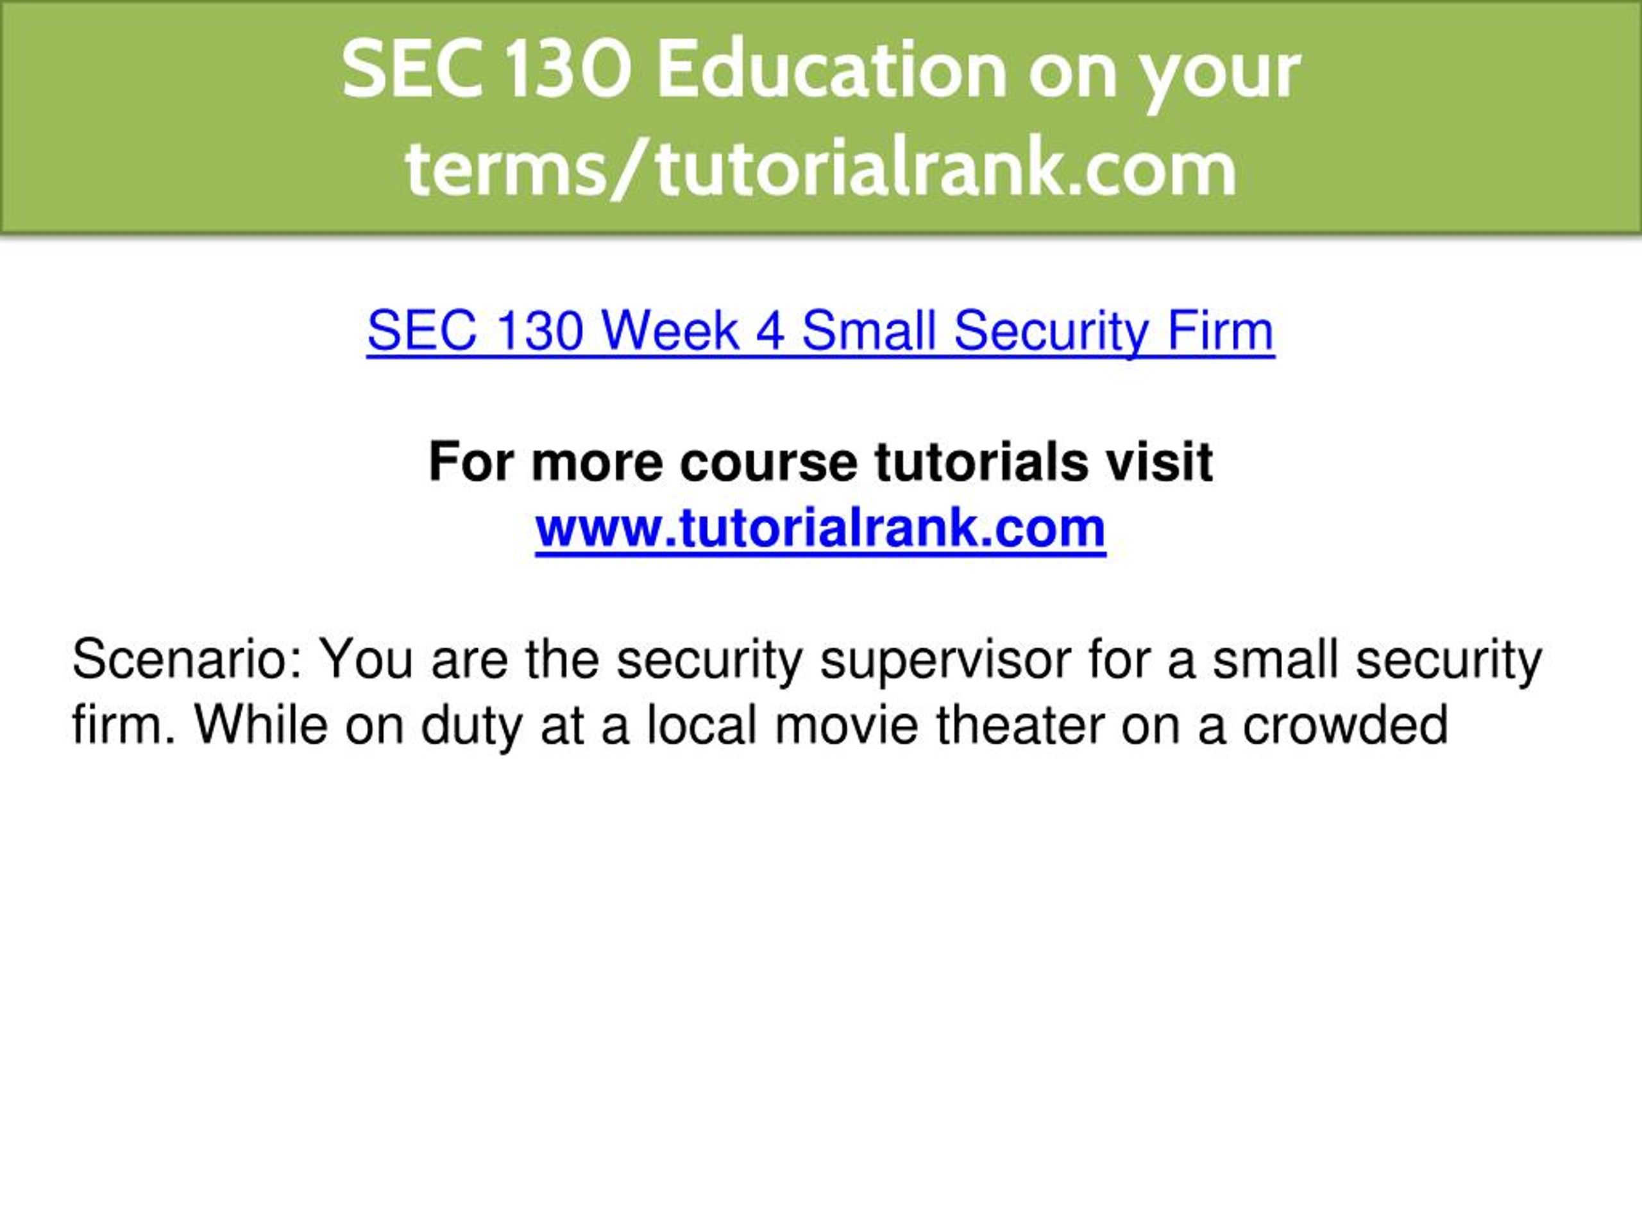Image resolution: width=1642 pixels, height=1231 pixels.
Task: Visit the www.tutorialrank.com hyperlink
Action: [x=820, y=528]
